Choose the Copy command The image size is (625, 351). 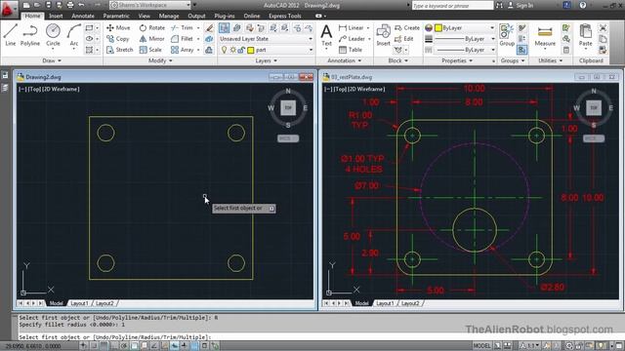(118, 39)
